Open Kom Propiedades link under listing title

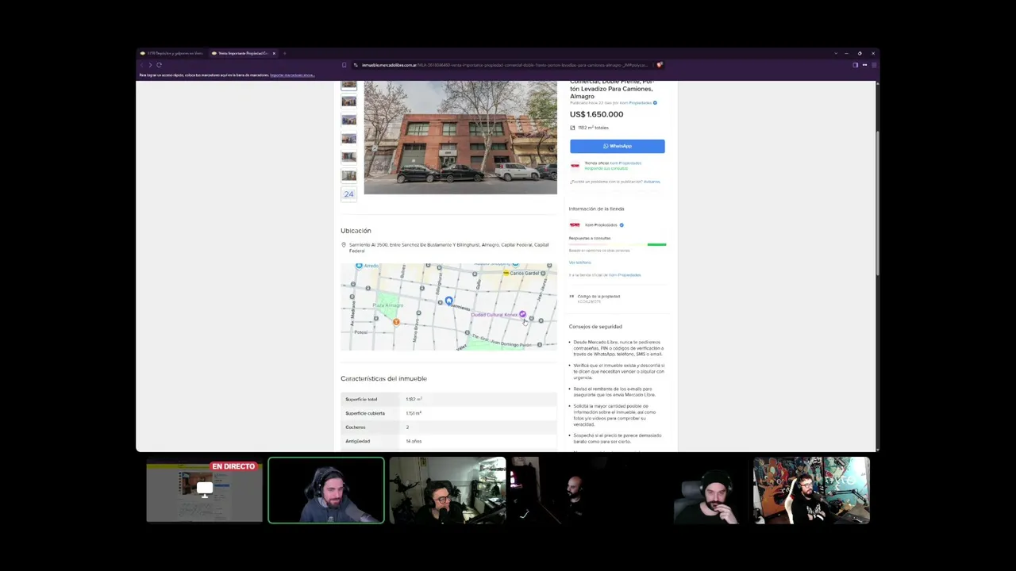[x=635, y=103]
